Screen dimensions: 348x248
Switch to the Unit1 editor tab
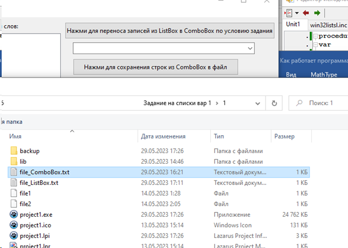pos(293,24)
